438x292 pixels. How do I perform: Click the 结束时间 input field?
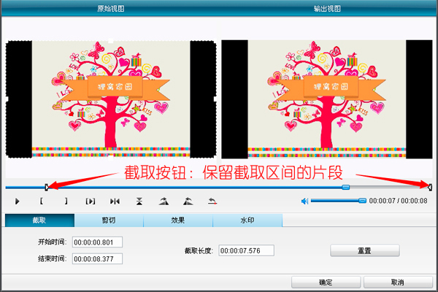pyautogui.click(x=97, y=258)
